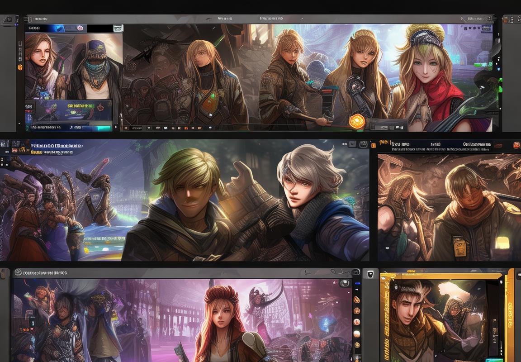The image size is (521, 362).
Task: Click the third orange round icon in bottom window's right strip
Action: pos(356,322)
